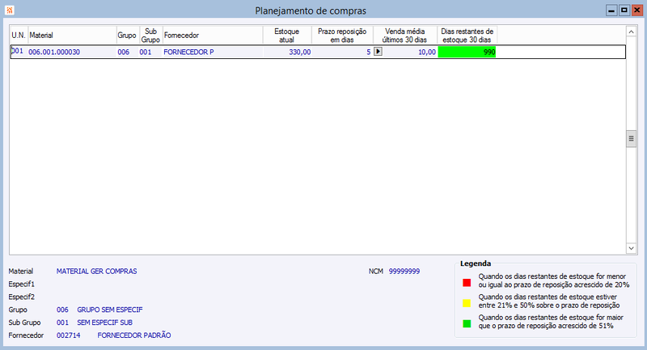Select stock value 330,00
This screenshot has width=647, height=350.
point(299,52)
